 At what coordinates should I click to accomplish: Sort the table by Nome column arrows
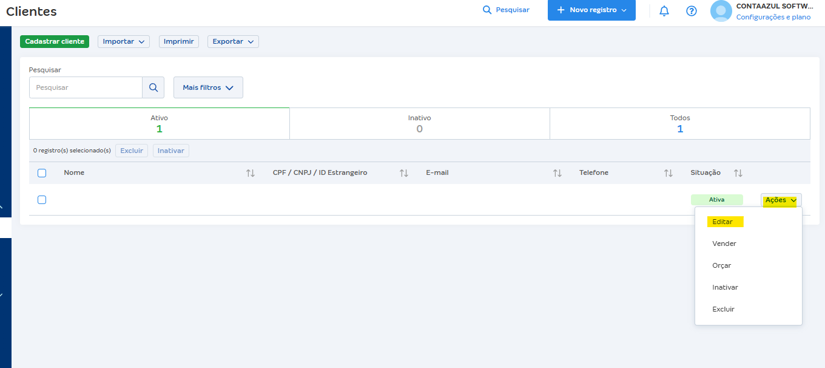pyautogui.click(x=251, y=173)
